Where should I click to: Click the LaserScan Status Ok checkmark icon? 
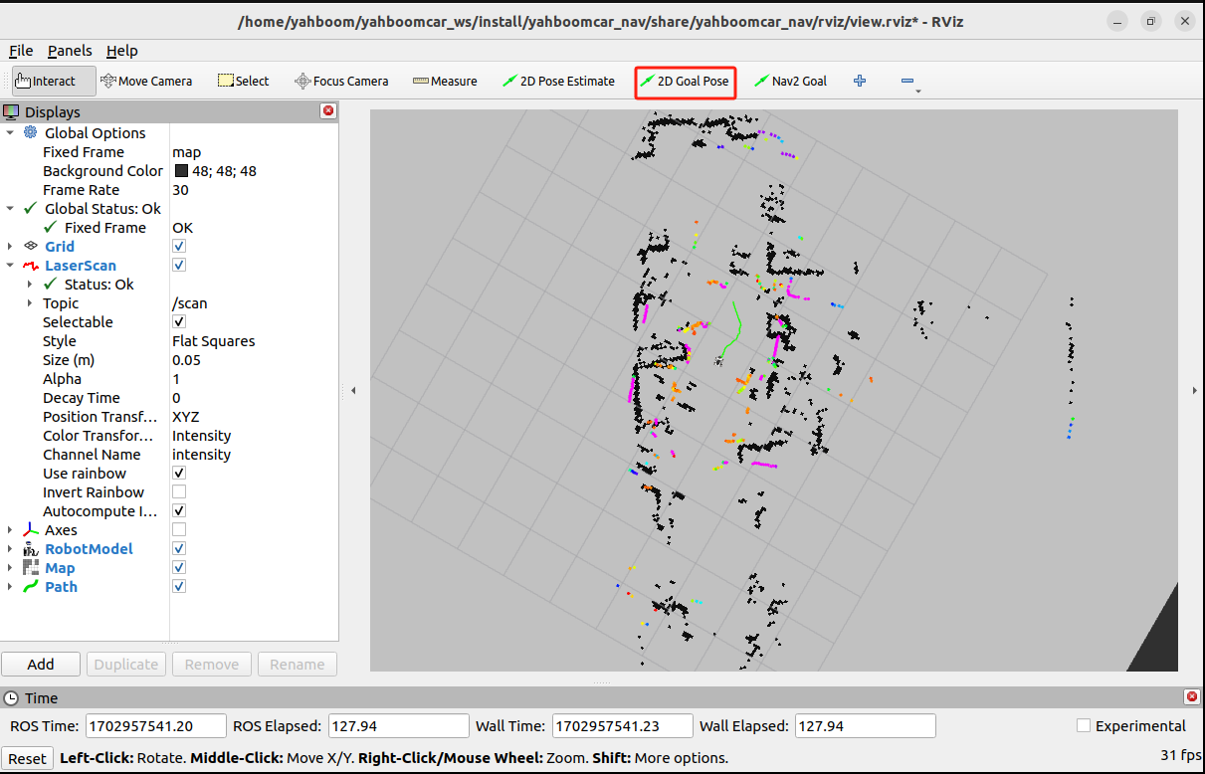coord(50,285)
